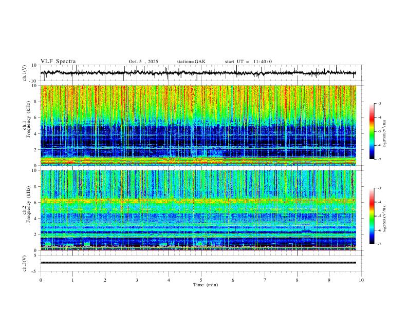Viewport: 407px width, 314px height.
Task: Click the "-7" tick on ch.2 colorbar
Action: (x=379, y=244)
